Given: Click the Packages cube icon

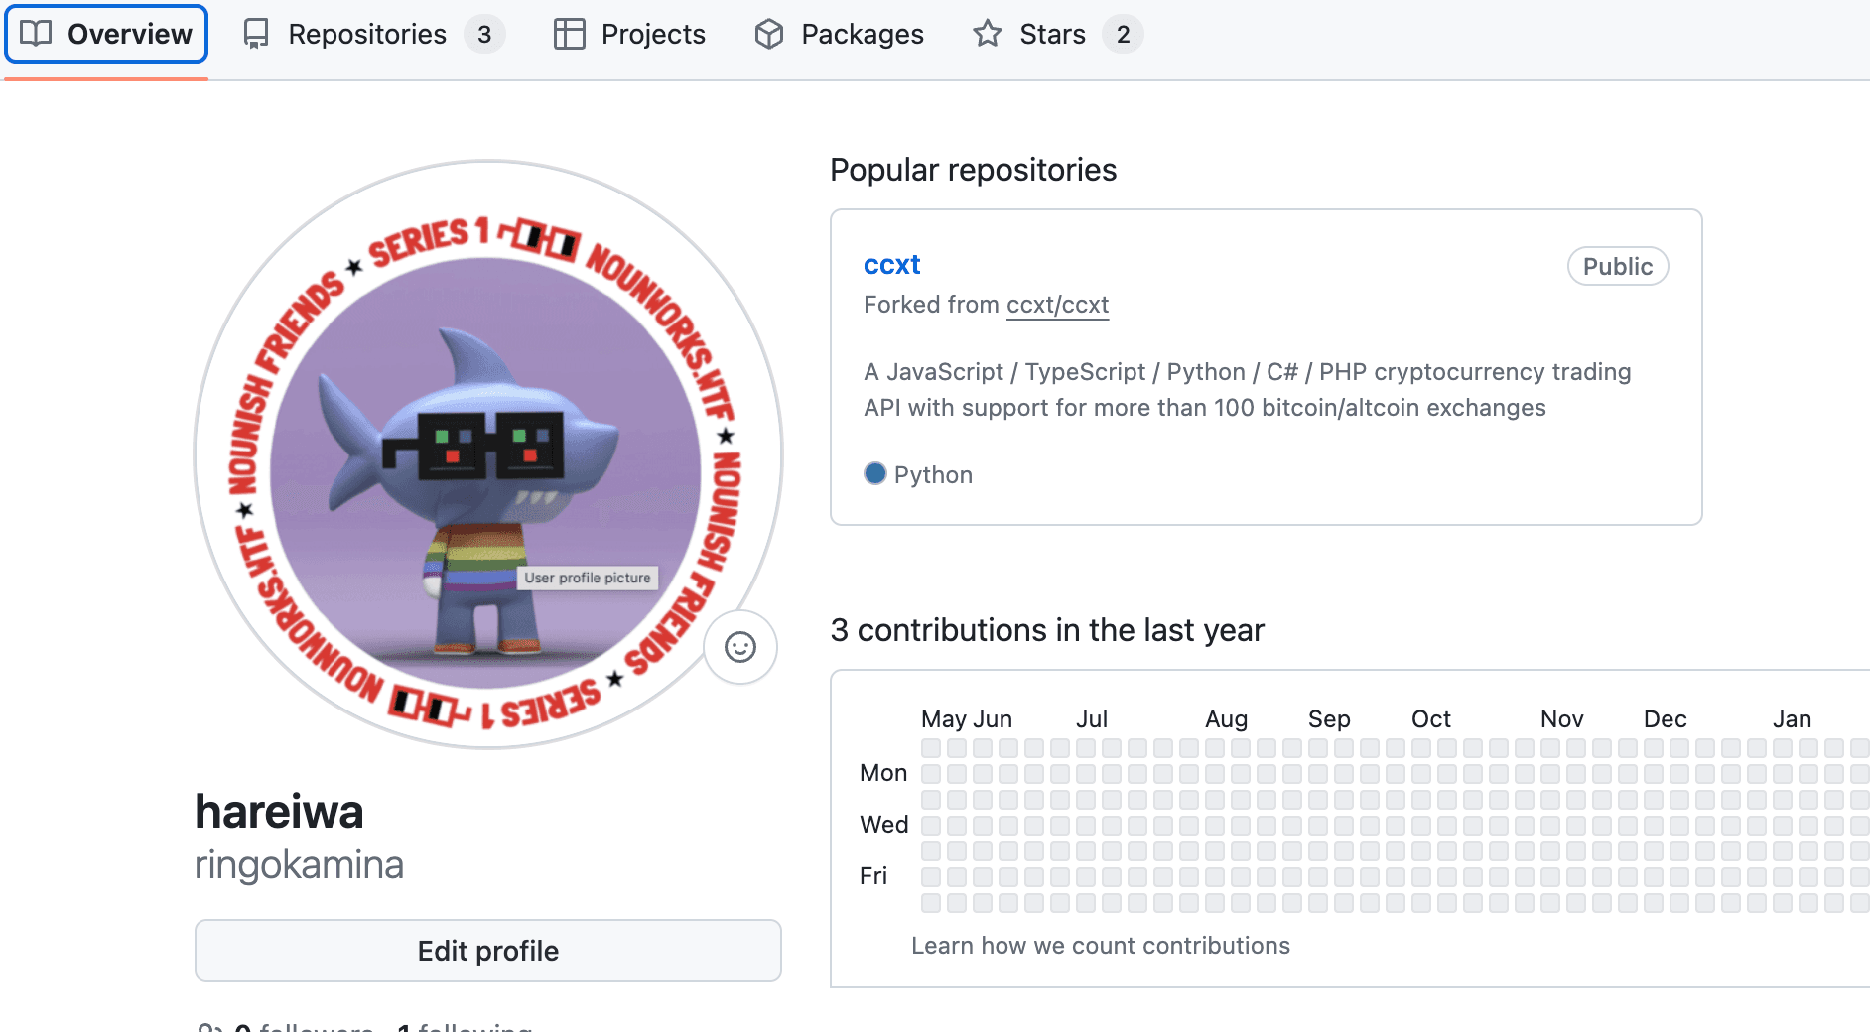Looking at the screenshot, I should pos(769,34).
